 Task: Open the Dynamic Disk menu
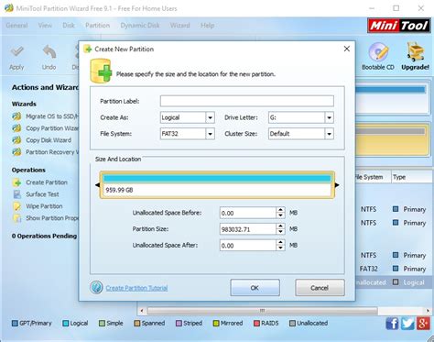point(140,26)
